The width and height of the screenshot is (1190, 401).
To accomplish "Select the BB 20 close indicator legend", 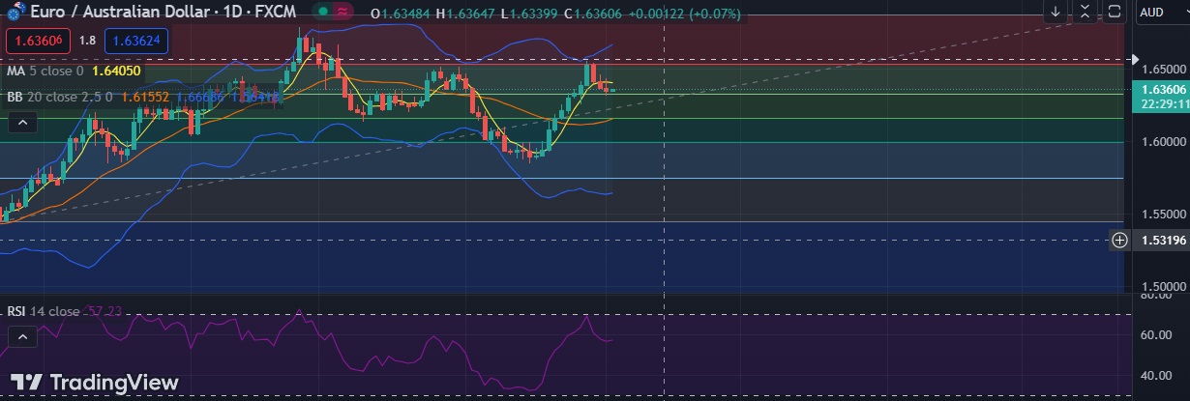I will click(x=60, y=97).
